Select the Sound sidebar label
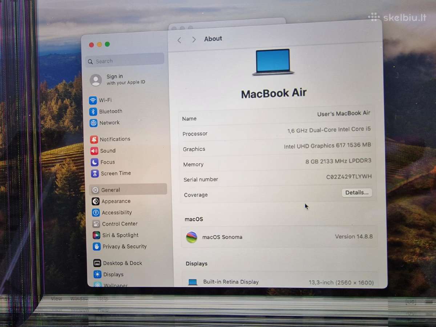The height and width of the screenshot is (327, 436). tap(108, 151)
